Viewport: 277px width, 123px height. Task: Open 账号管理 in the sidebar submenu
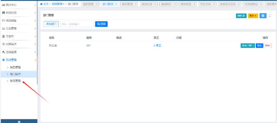[15, 81]
